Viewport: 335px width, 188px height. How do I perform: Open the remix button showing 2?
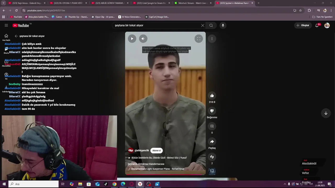click(212, 157)
